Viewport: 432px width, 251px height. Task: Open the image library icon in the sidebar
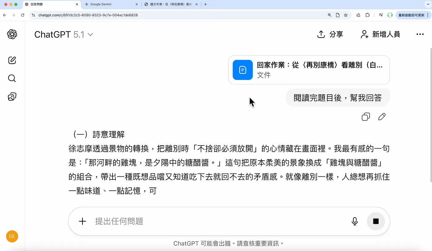coord(12,97)
